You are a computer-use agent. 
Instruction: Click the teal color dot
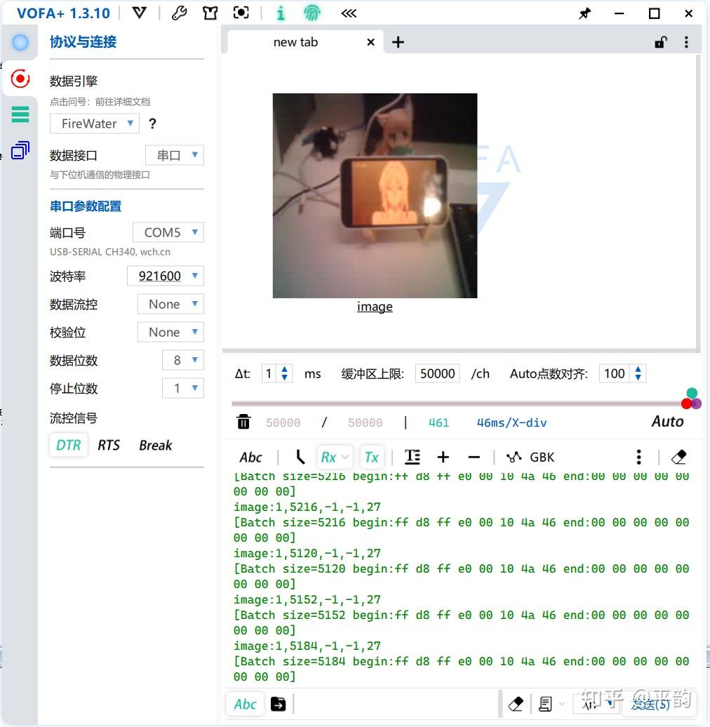tap(692, 394)
